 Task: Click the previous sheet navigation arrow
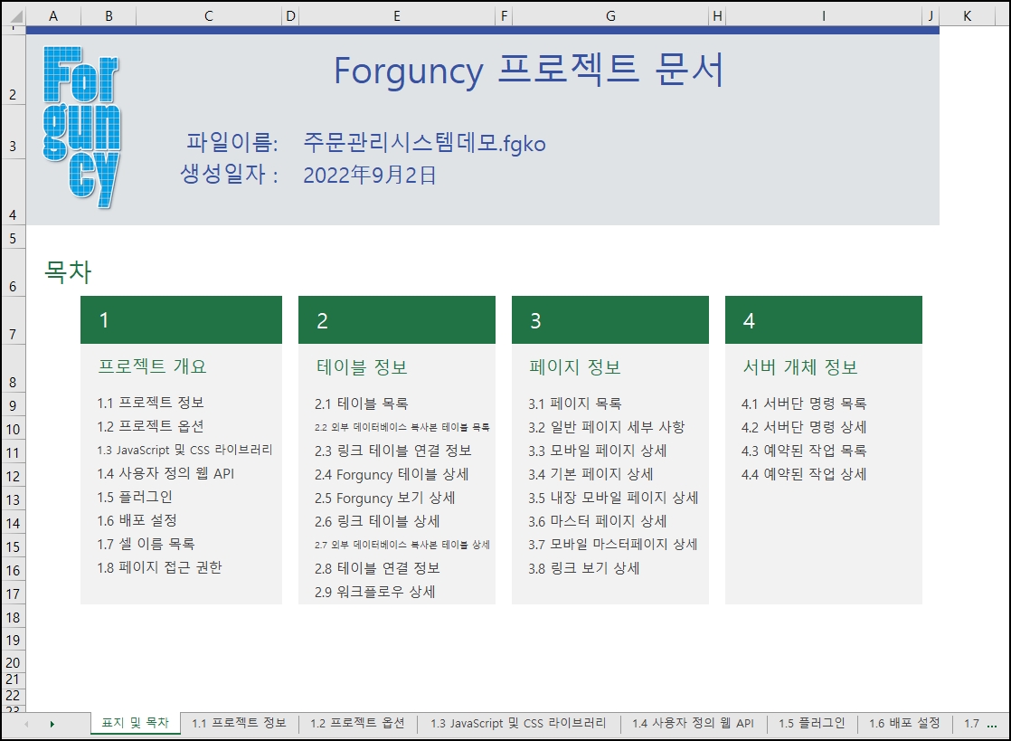tap(27, 724)
